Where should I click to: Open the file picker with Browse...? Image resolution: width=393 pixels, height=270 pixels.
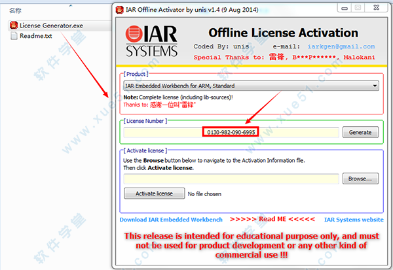pos(360,178)
